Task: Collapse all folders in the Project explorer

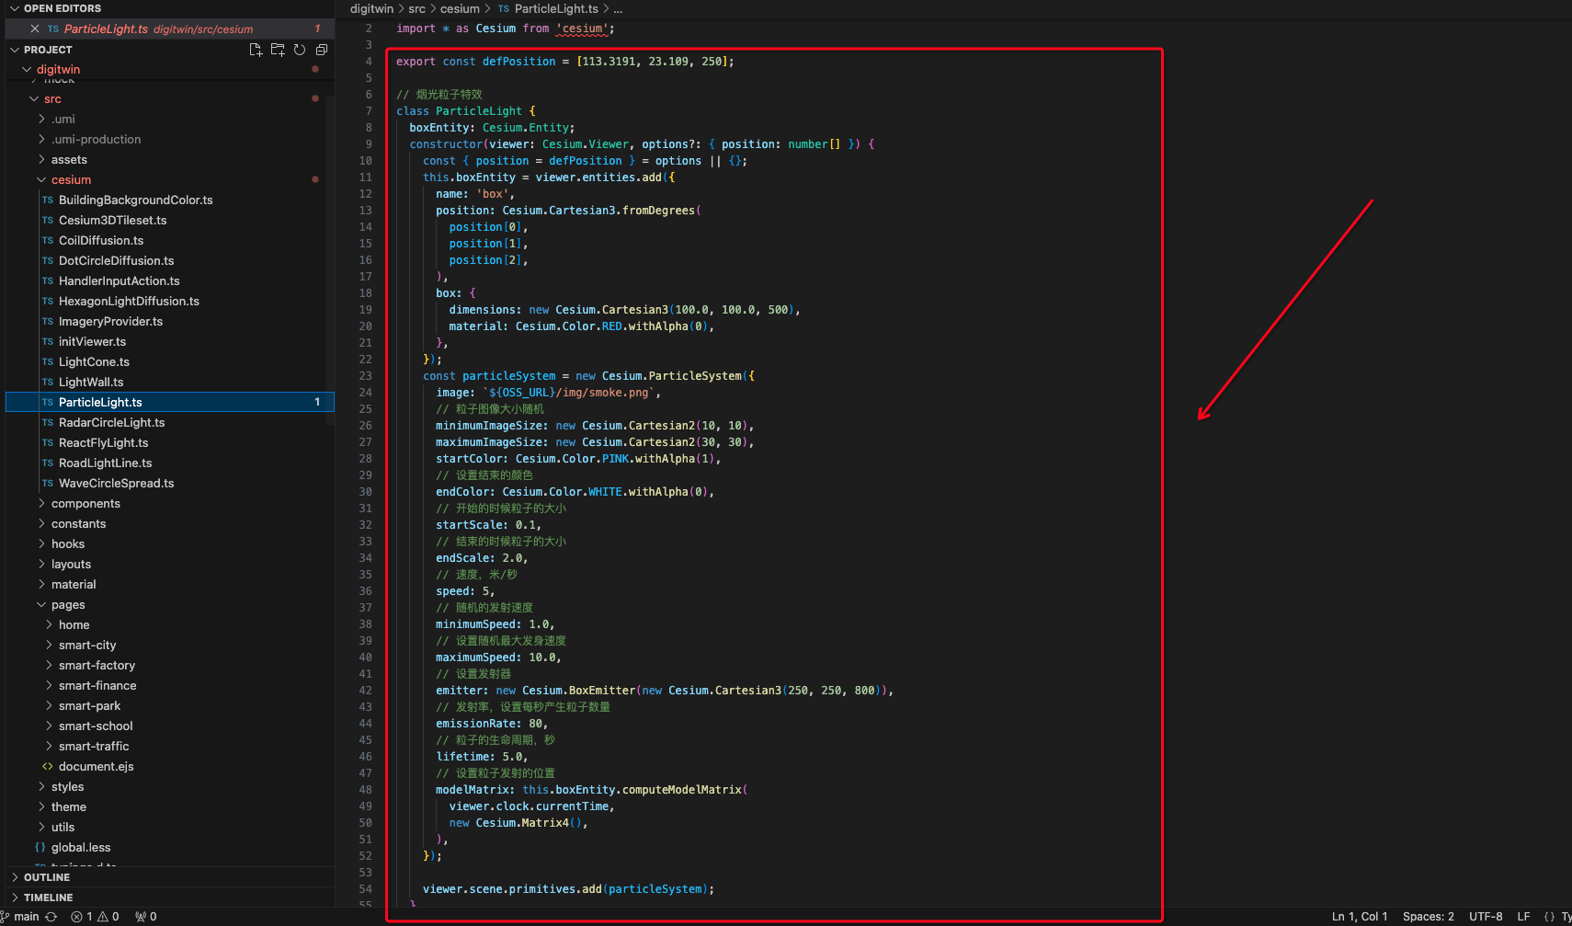Action: (x=322, y=50)
